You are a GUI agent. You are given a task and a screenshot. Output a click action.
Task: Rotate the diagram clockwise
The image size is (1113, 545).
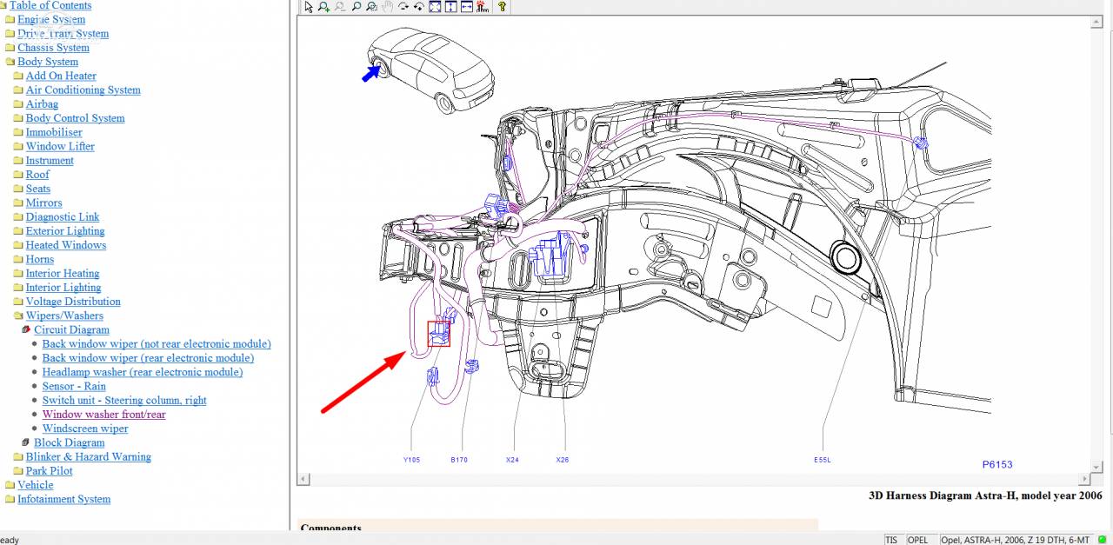coord(403,6)
